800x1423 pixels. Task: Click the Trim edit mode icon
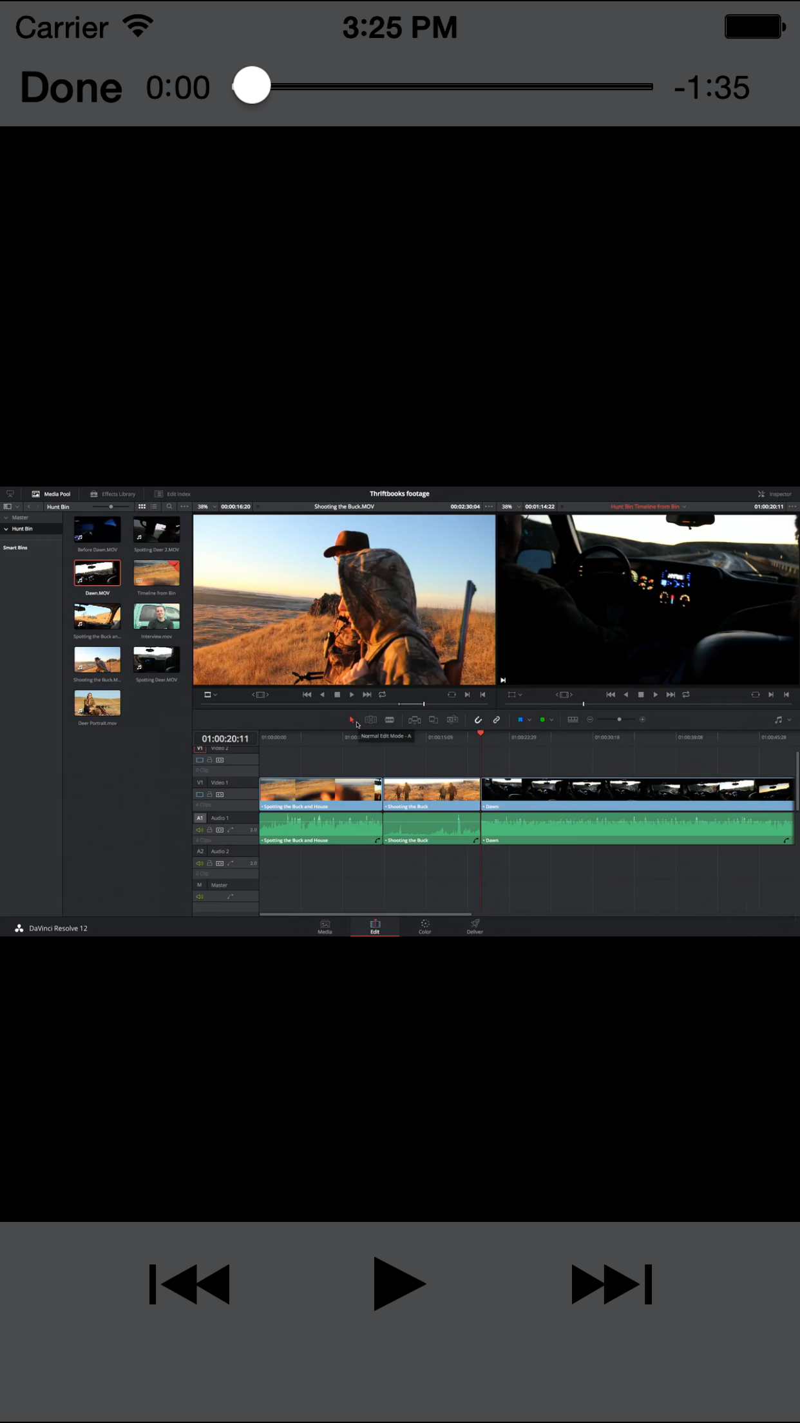pyautogui.click(x=370, y=720)
